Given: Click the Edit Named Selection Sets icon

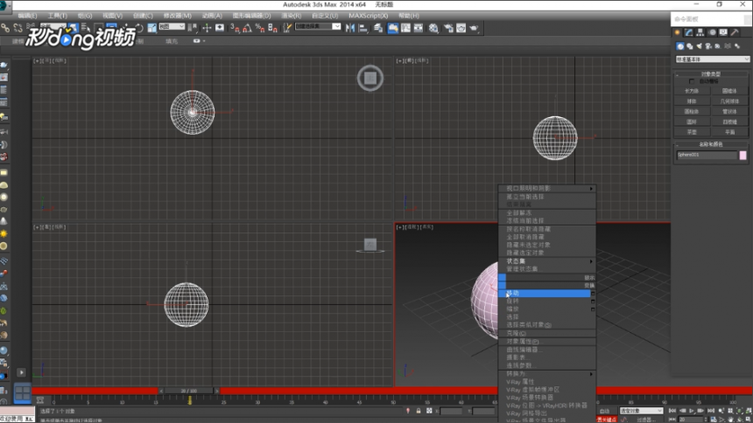Looking at the screenshot, I should pyautogui.click(x=286, y=28).
